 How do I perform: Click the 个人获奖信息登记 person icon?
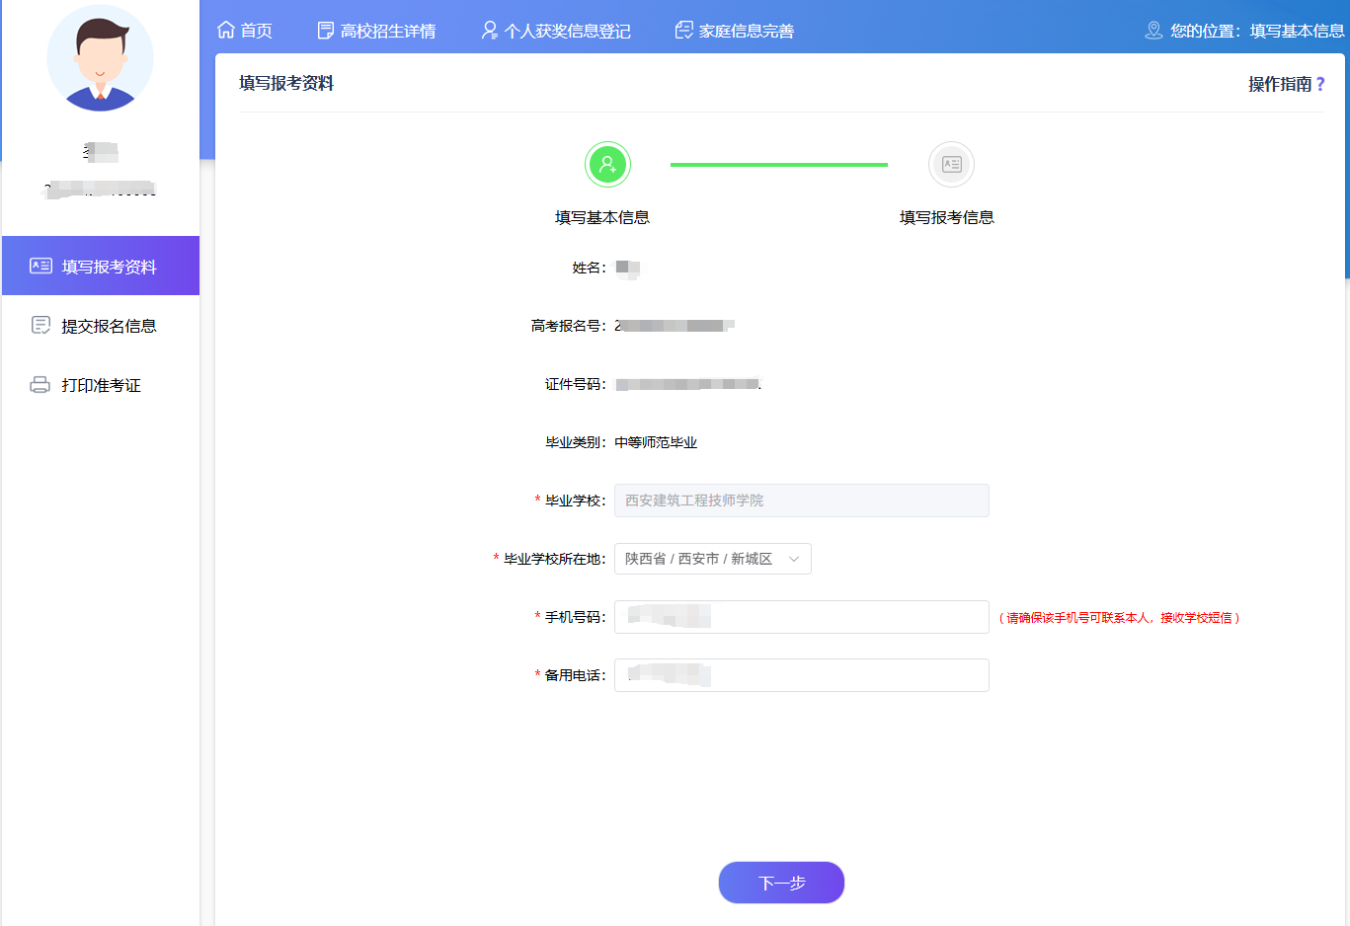pyautogui.click(x=489, y=31)
